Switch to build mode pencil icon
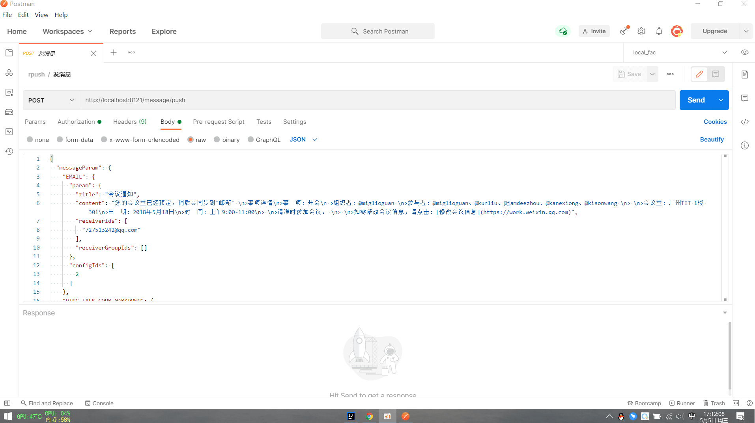The width and height of the screenshot is (755, 423). (699, 74)
